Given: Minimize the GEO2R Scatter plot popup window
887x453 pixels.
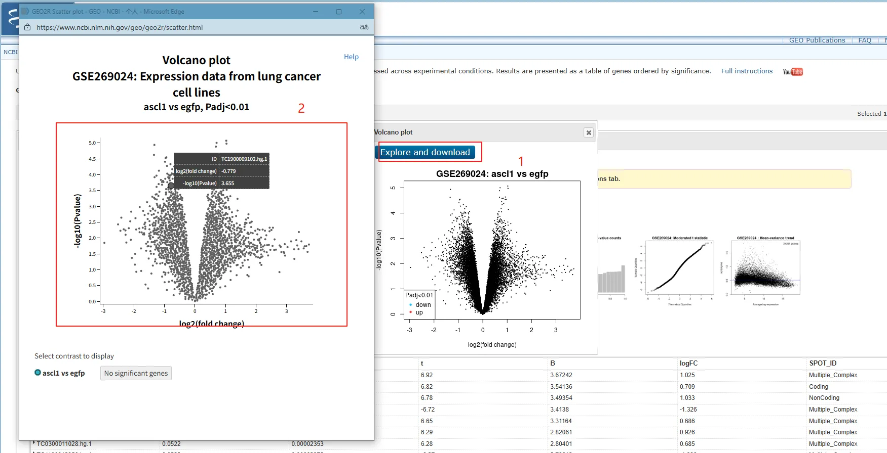Looking at the screenshot, I should click(316, 12).
